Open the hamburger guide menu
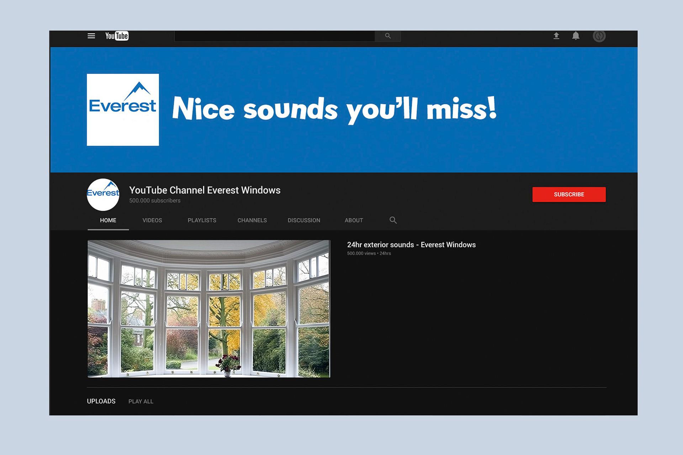 [91, 36]
